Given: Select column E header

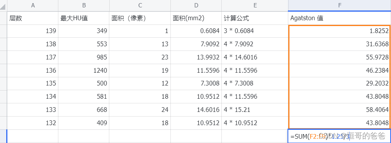Looking at the screenshot, I should tap(255, 5).
